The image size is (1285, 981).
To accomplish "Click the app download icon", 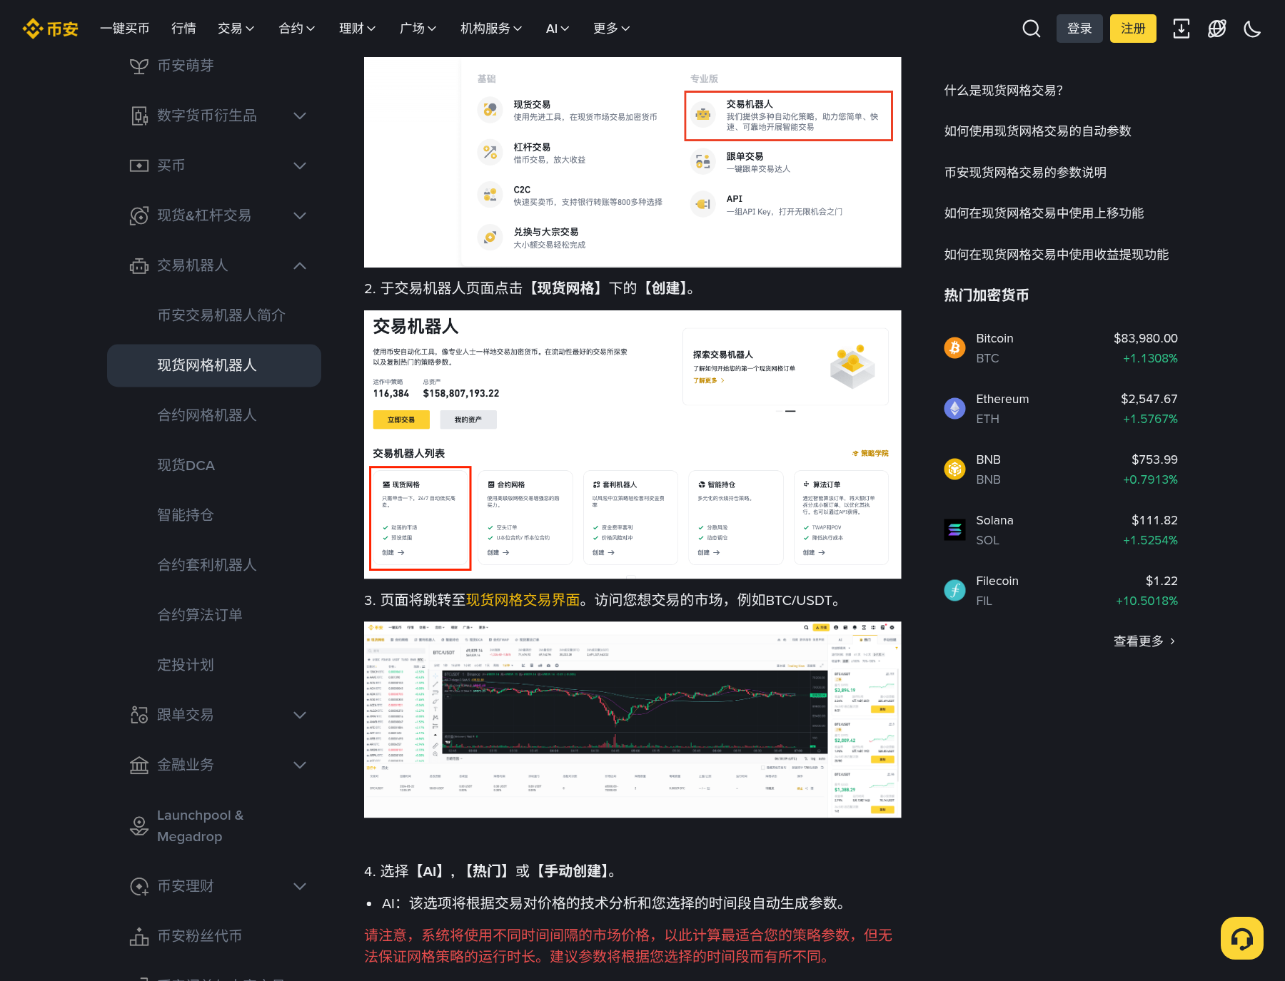I will click(x=1181, y=29).
